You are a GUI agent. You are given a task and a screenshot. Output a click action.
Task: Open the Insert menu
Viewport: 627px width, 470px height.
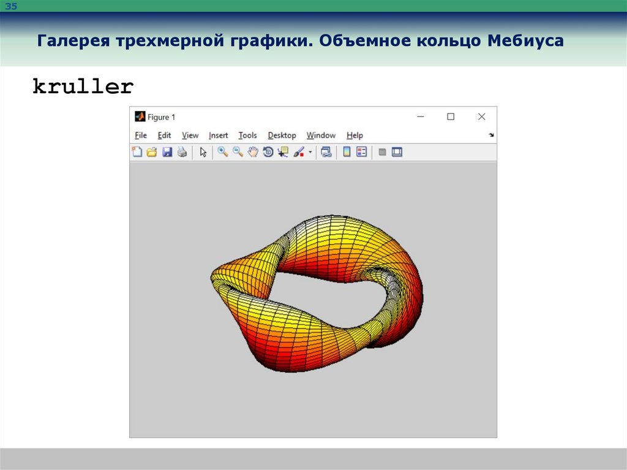point(219,135)
